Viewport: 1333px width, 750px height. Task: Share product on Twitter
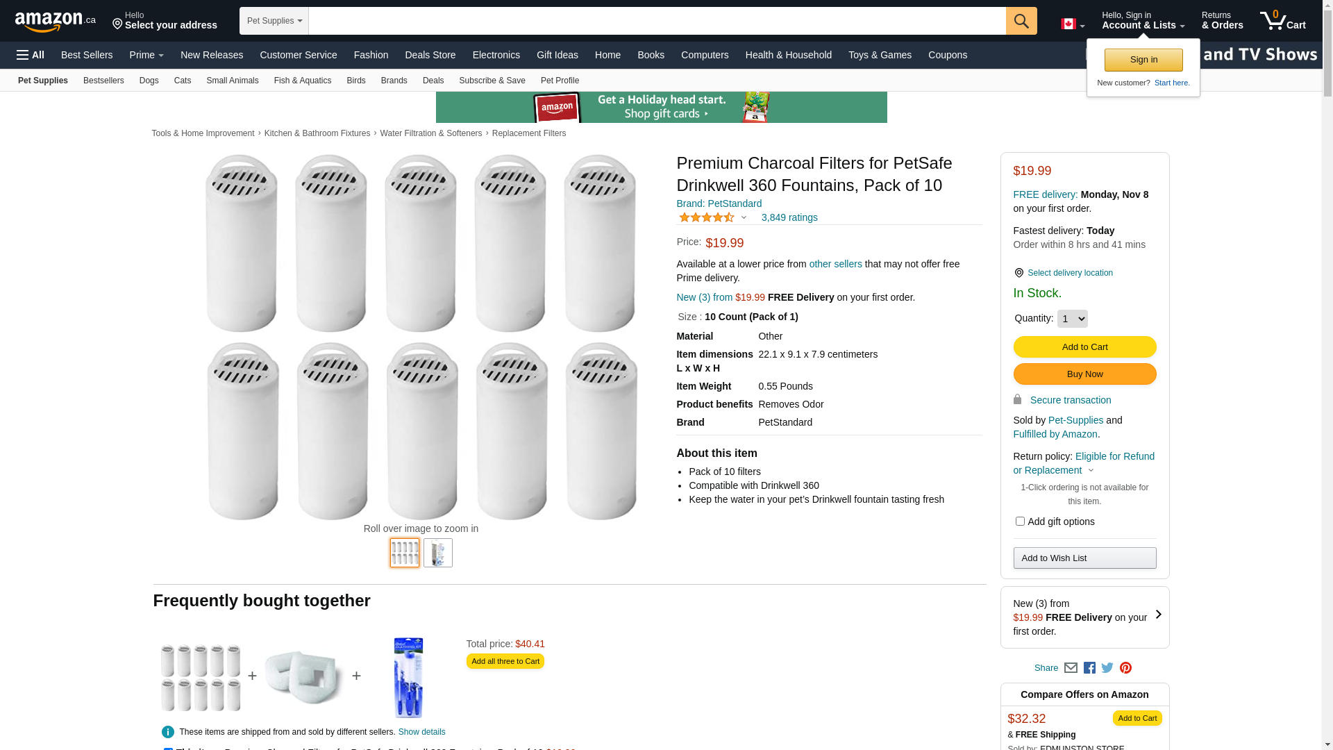pyautogui.click(x=1107, y=668)
